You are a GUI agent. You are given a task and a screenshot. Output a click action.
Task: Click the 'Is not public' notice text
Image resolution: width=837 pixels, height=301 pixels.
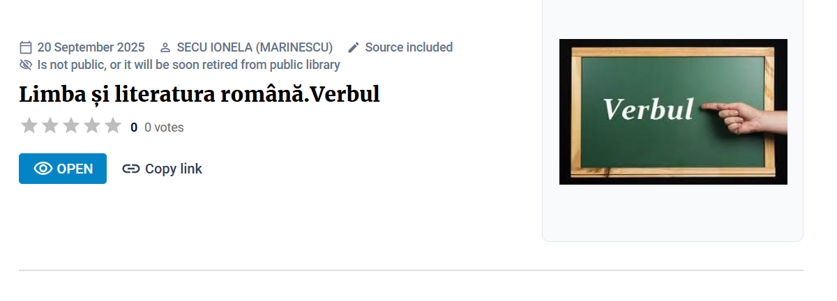pyautogui.click(x=188, y=65)
